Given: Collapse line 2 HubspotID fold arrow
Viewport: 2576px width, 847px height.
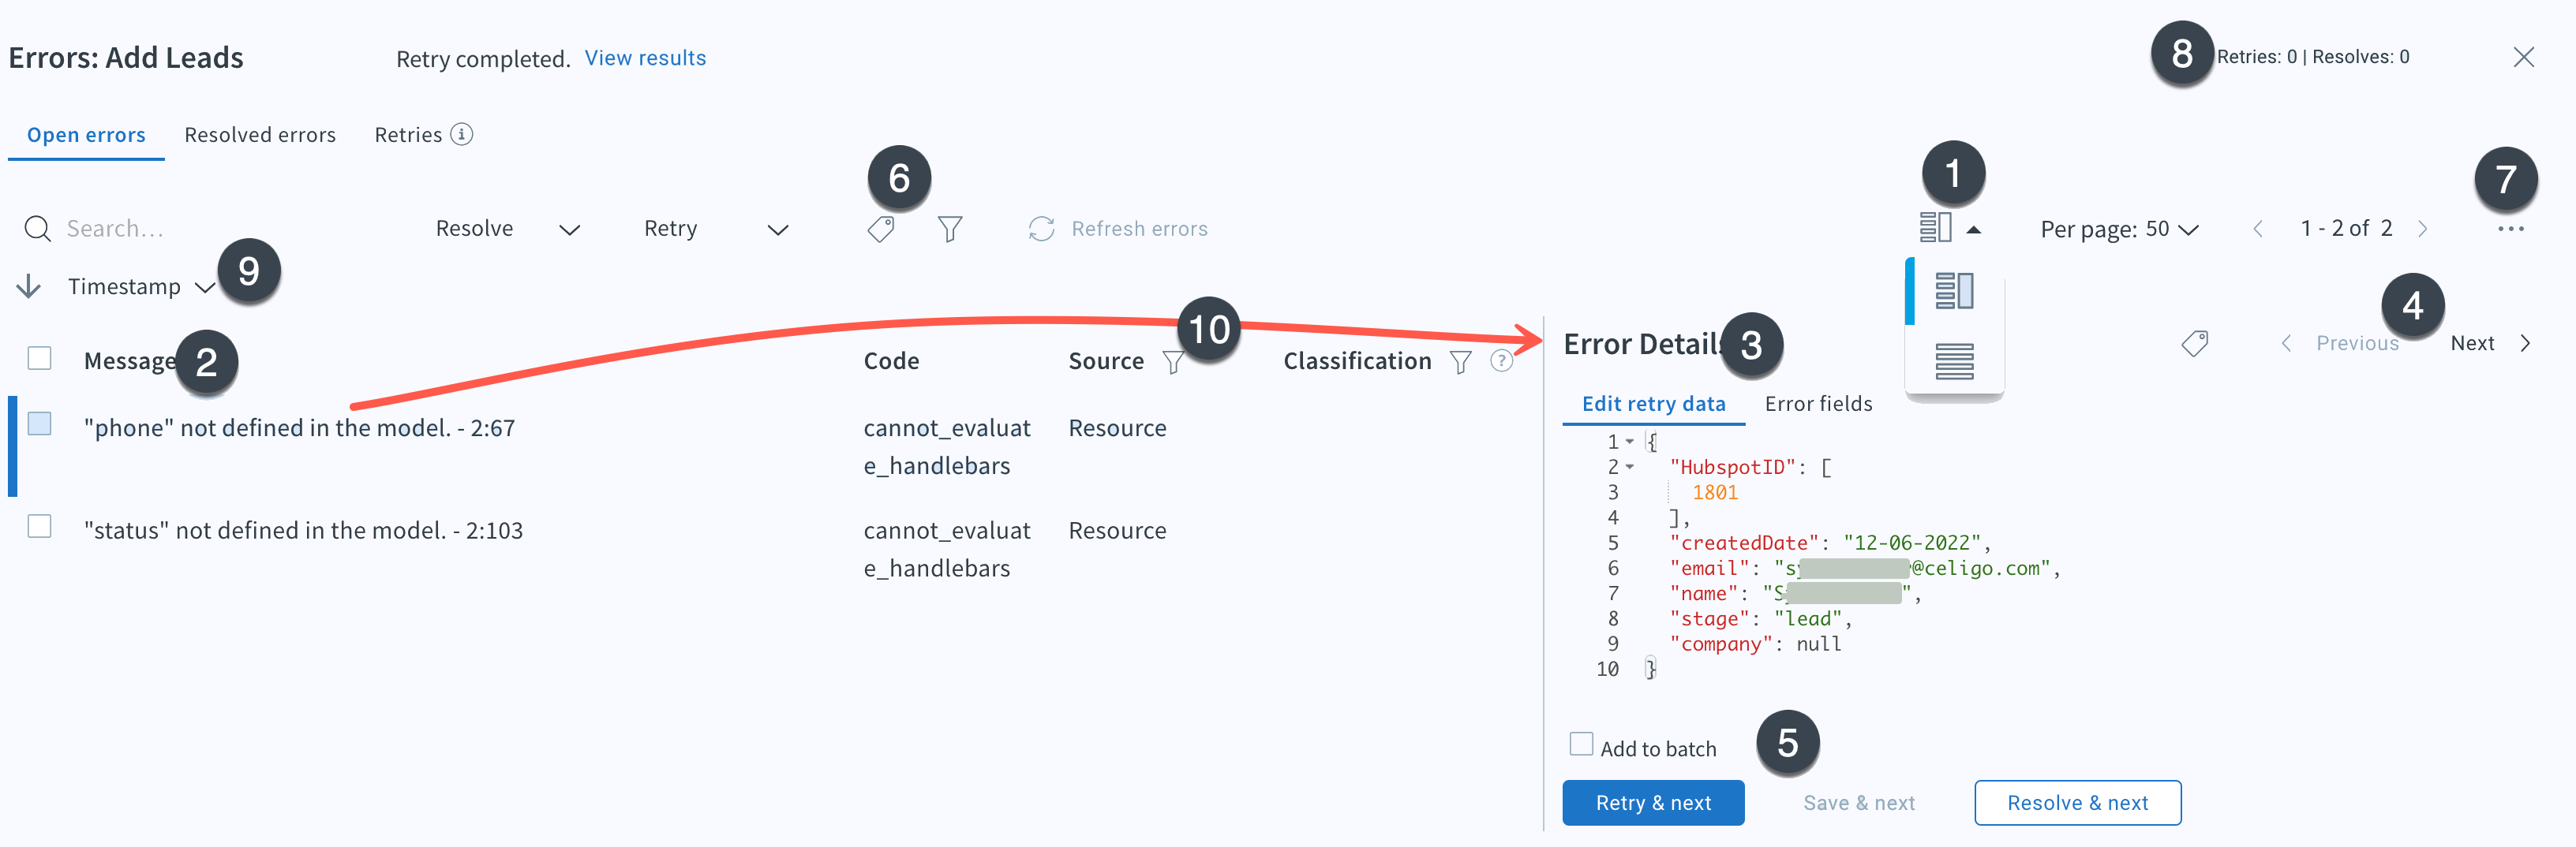Looking at the screenshot, I should click(1630, 466).
